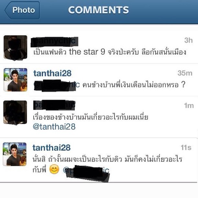The width and height of the screenshot is (198, 198).
Task: Tap the 35m timestamp
Action: [185, 73]
